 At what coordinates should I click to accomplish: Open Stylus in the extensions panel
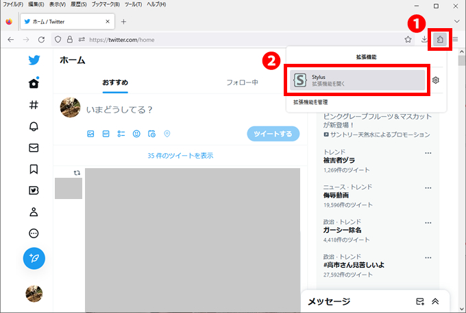click(357, 80)
